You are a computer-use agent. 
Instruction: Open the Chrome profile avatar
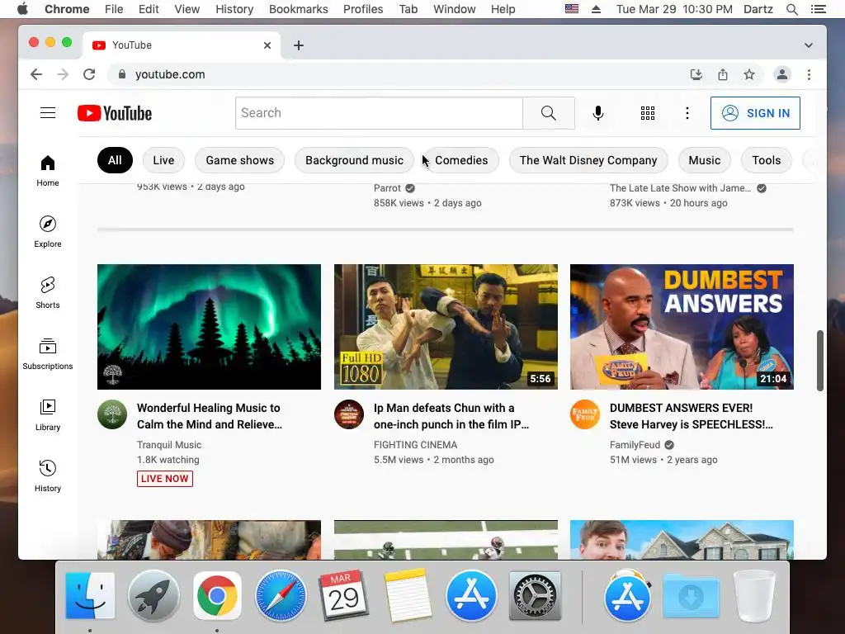pos(782,74)
